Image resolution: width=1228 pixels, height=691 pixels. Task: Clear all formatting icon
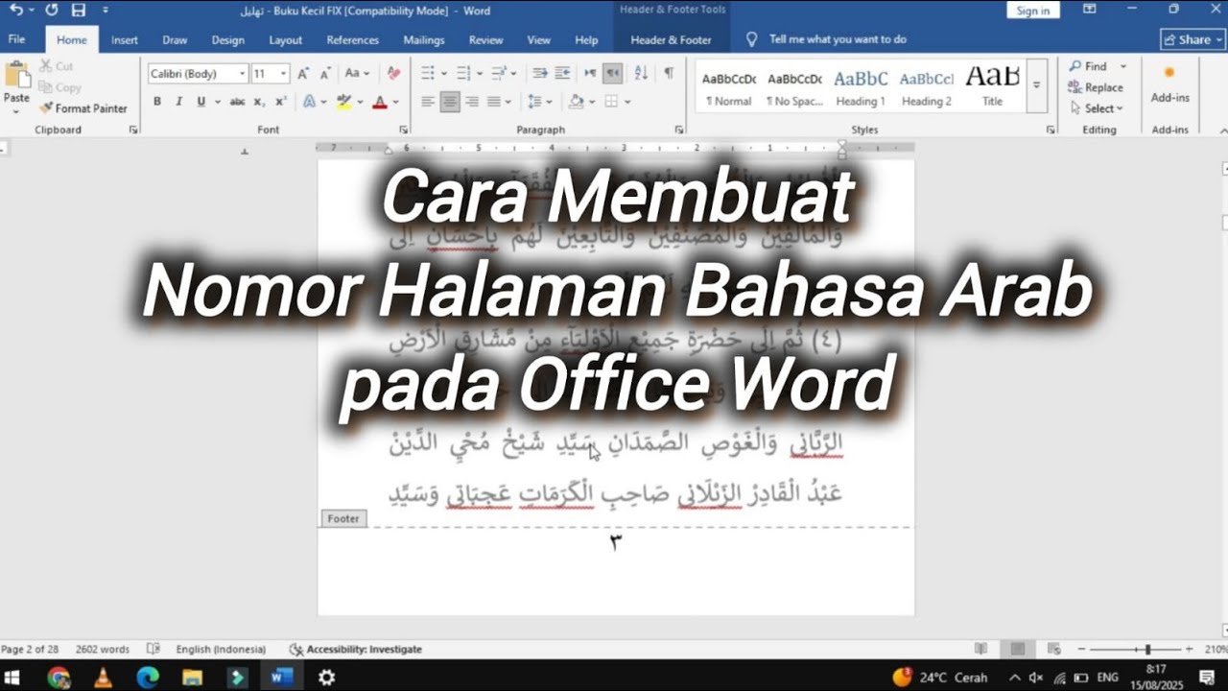(393, 73)
